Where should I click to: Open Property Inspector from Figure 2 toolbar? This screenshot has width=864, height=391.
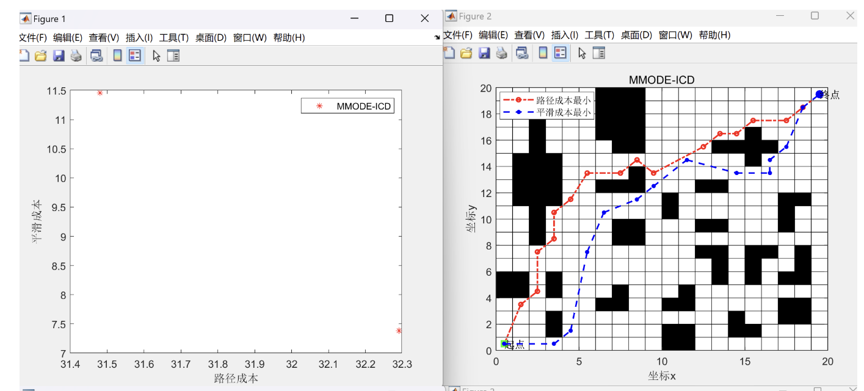[599, 52]
